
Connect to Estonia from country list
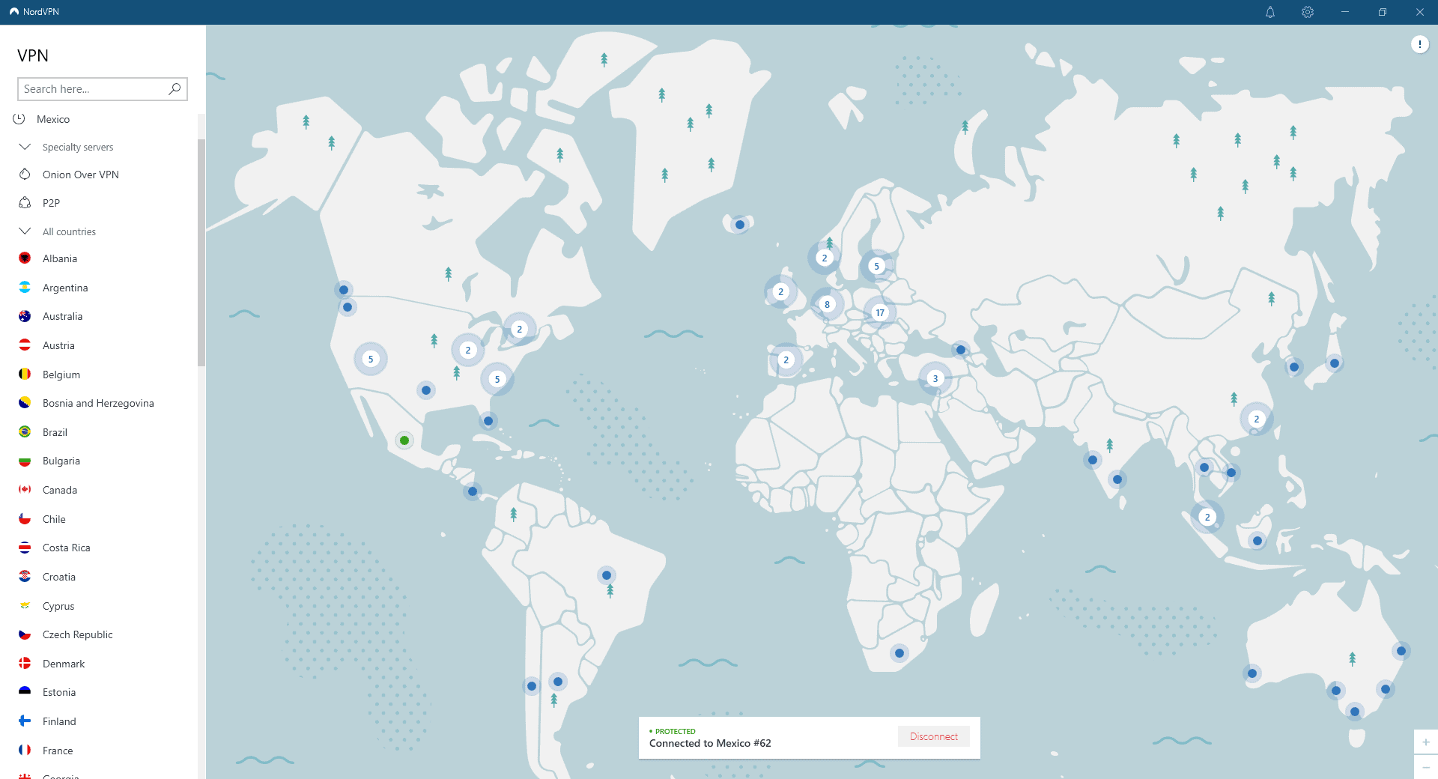59,692
